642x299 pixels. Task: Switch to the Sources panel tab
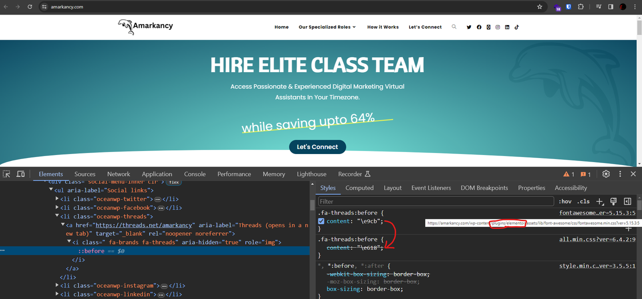[x=85, y=174]
